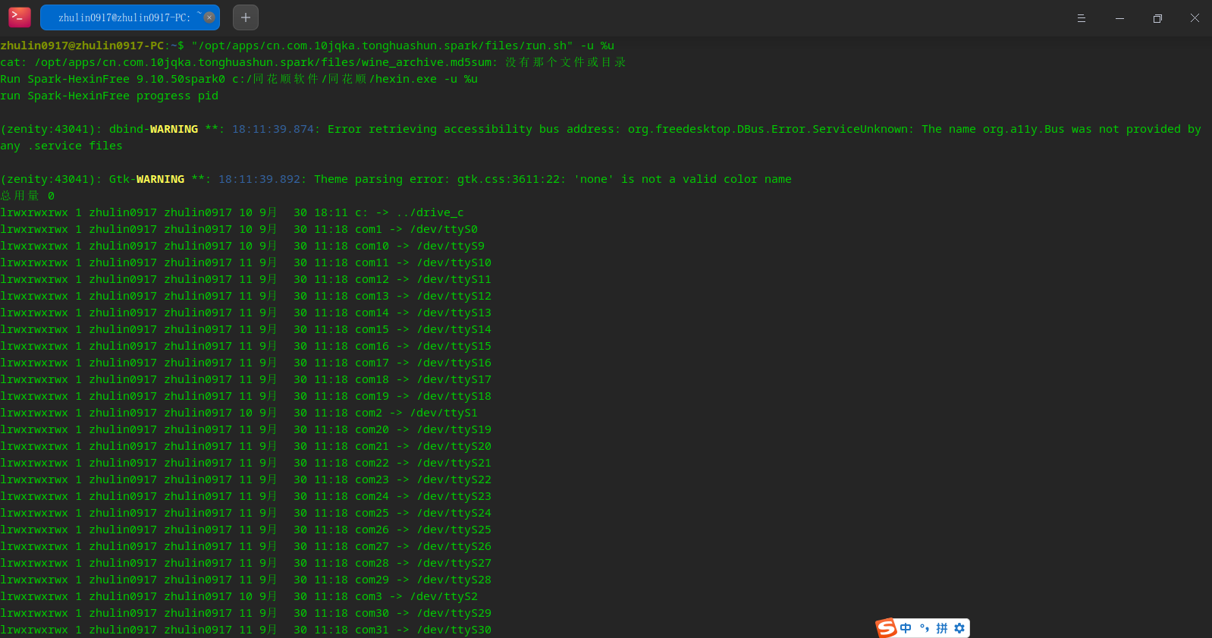Click the 'com16 -> /dev/ttyS15' entry
This screenshot has width=1212, height=638.
click(423, 346)
